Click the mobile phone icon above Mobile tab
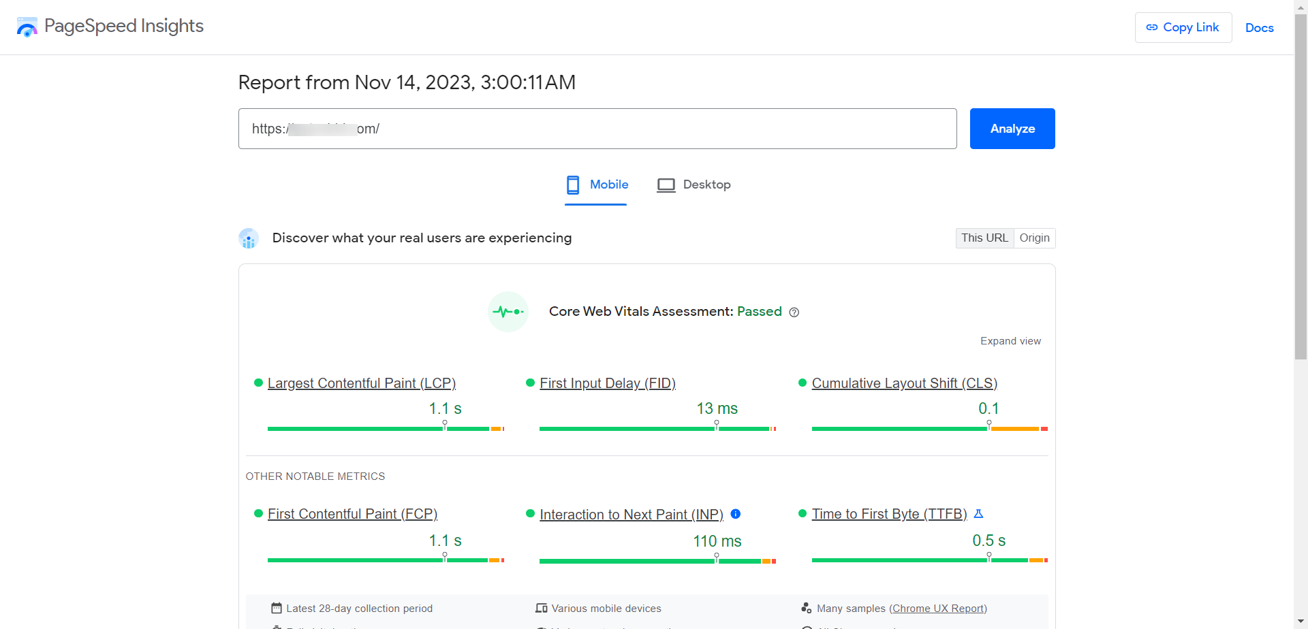The height and width of the screenshot is (629, 1308). [572, 184]
